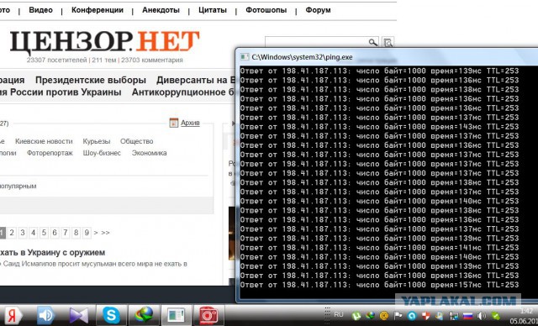Open the Президентские выборы topic
538x326 pixels.
click(x=91, y=80)
